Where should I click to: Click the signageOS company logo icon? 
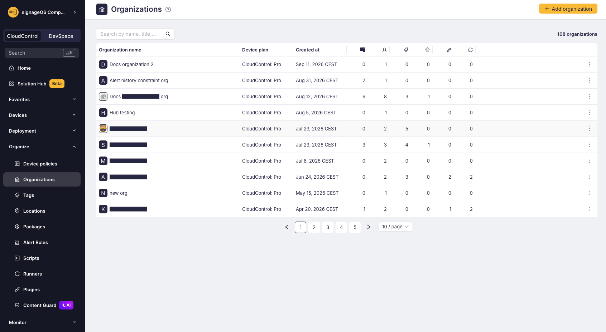pyautogui.click(x=13, y=12)
